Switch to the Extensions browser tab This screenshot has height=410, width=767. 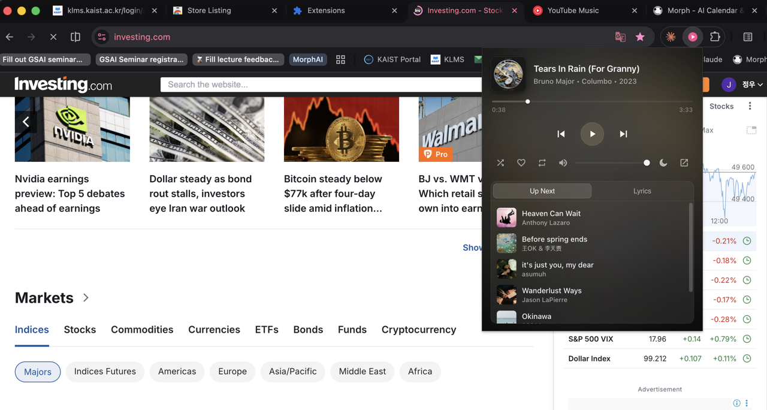click(345, 10)
